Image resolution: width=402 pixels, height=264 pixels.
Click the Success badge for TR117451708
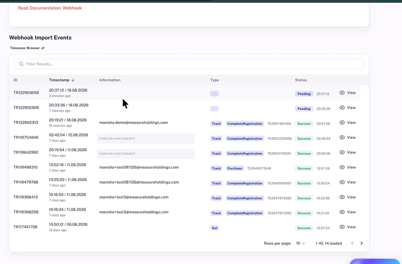[x=304, y=228]
